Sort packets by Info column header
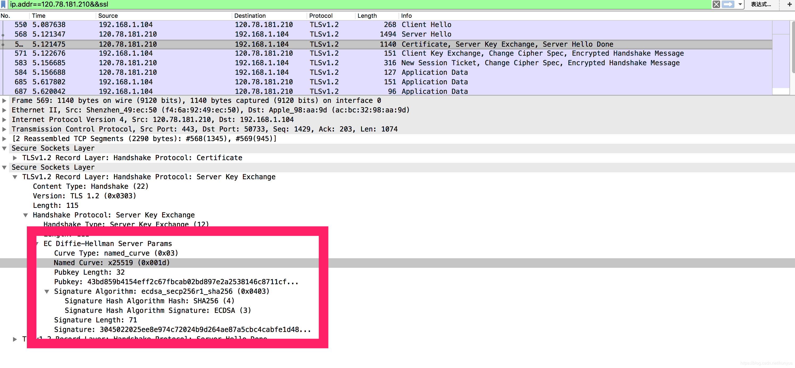Screen dimensions: 795x368 pos(406,16)
